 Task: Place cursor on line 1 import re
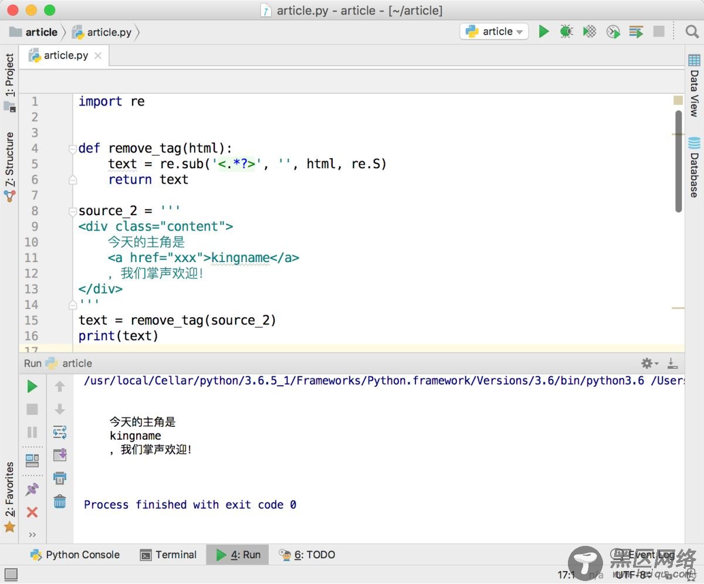[111, 101]
